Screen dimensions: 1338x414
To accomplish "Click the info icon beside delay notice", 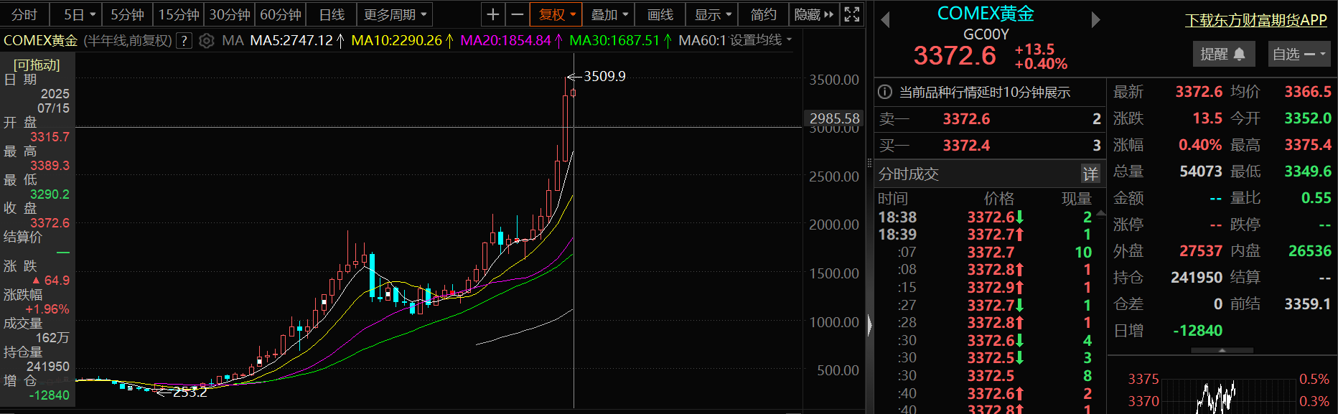I will tap(885, 92).
